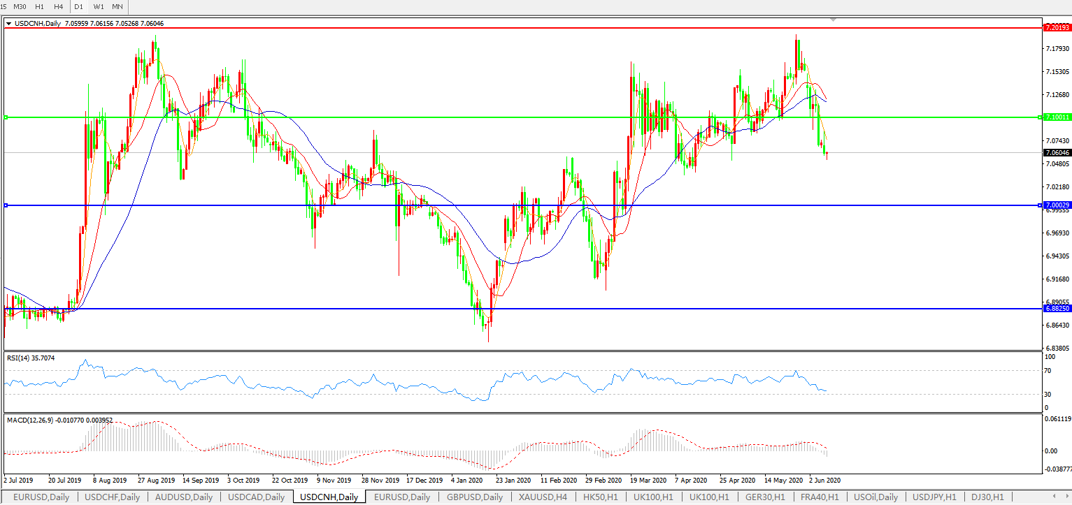Click the RSI(14) indicator label
The image size is (1072, 505).
coord(31,358)
